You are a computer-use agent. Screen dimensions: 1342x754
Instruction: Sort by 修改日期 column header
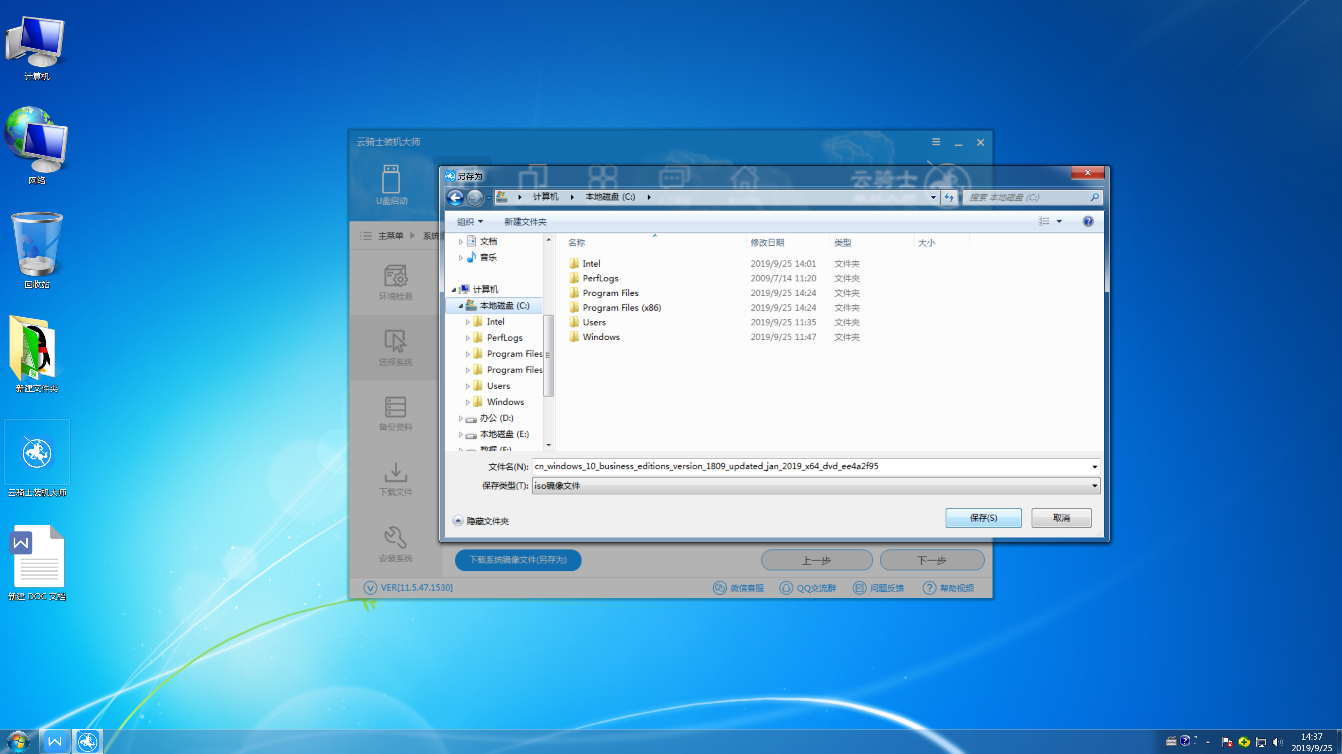tap(767, 243)
